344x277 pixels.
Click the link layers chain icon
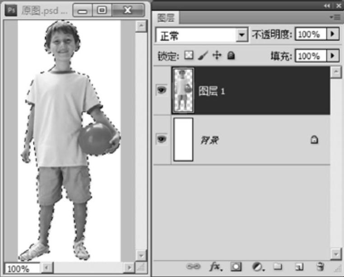click(193, 267)
